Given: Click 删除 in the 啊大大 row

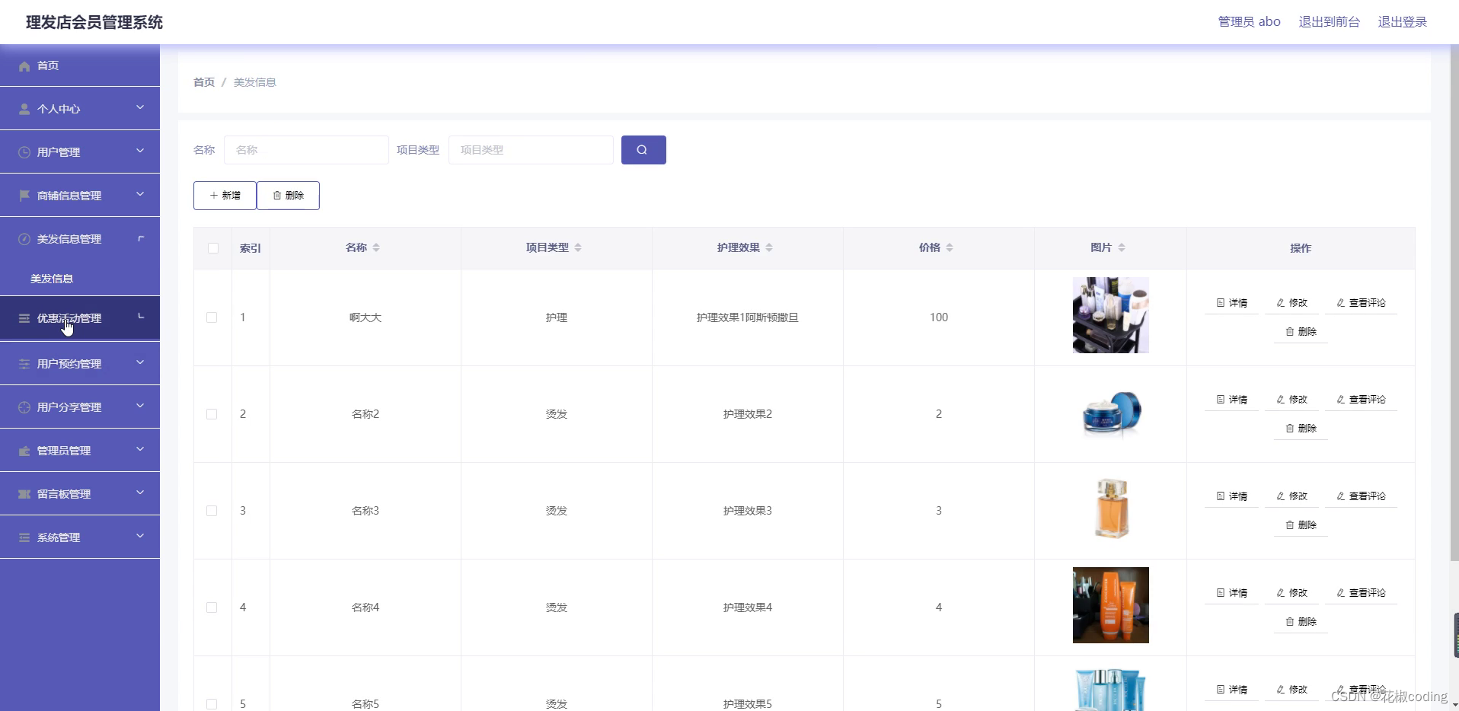Looking at the screenshot, I should [x=1301, y=332].
